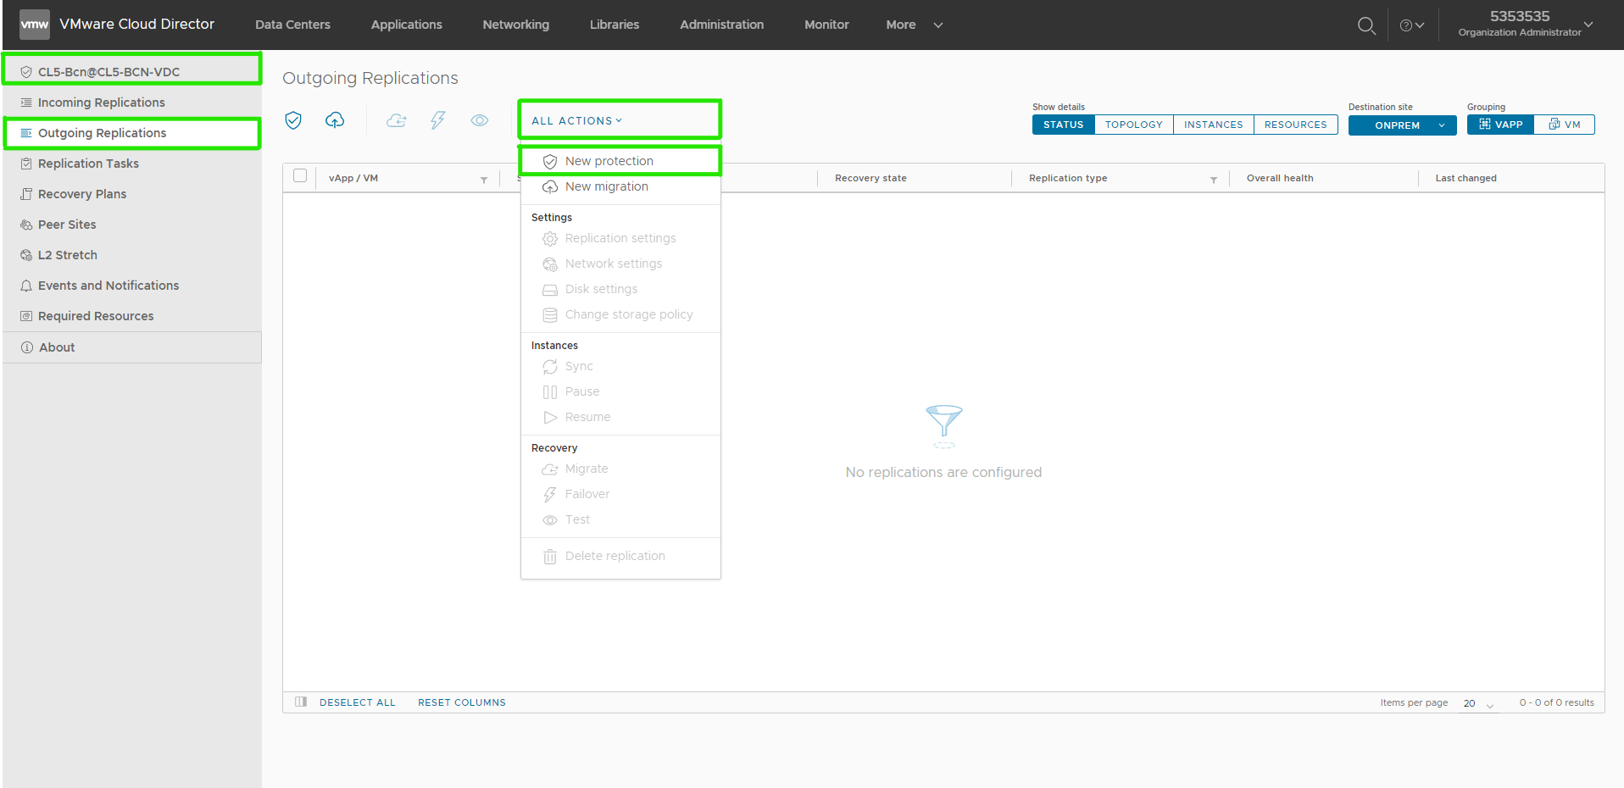Open the help question mark menu
The image size is (1624, 788).
1411,25
